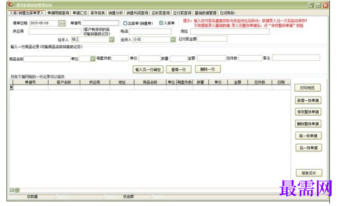Click the 输入完一行确定 button

point(148,70)
